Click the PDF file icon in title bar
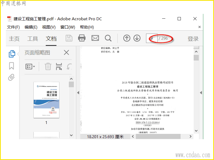The width and height of the screenshot is (214, 160). pos(10,19)
